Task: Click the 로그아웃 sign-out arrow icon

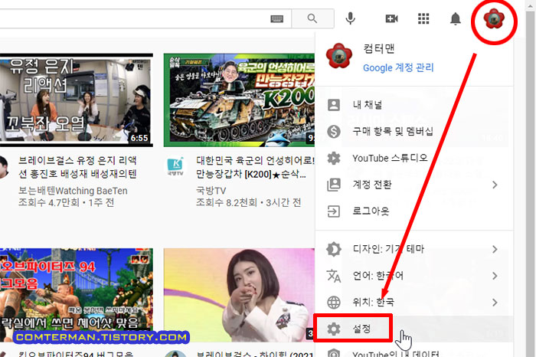Action: click(334, 211)
